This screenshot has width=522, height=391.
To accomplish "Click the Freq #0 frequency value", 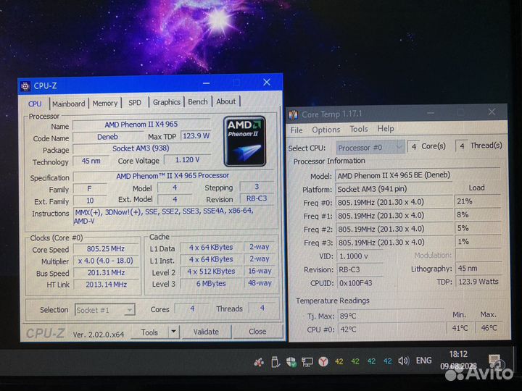I will coord(394,203).
